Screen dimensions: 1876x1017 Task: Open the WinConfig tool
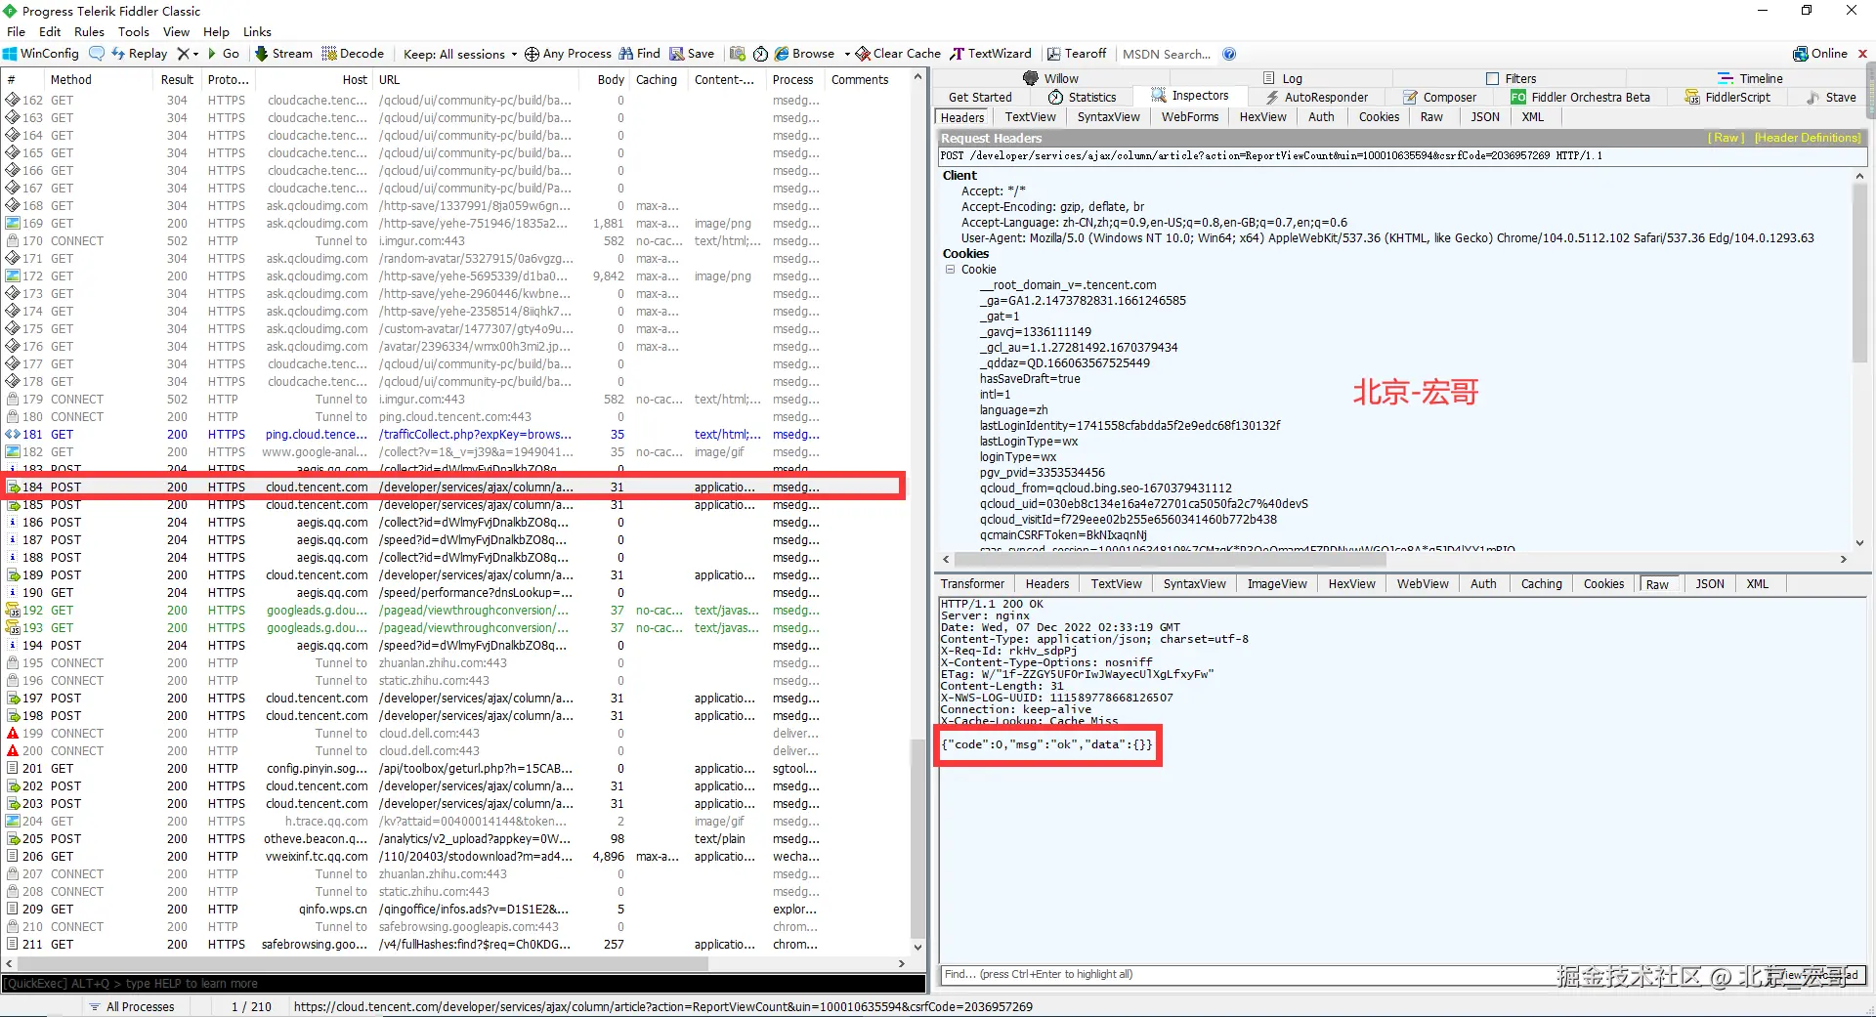(41, 54)
